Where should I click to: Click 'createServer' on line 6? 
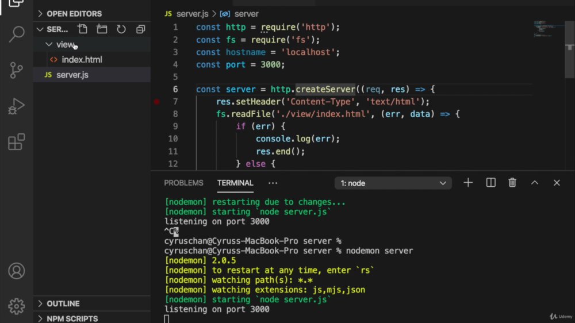tap(325, 89)
